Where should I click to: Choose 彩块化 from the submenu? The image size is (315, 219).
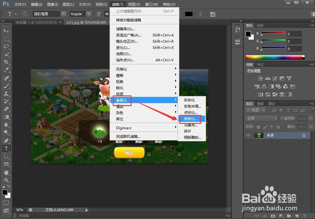point(192,100)
